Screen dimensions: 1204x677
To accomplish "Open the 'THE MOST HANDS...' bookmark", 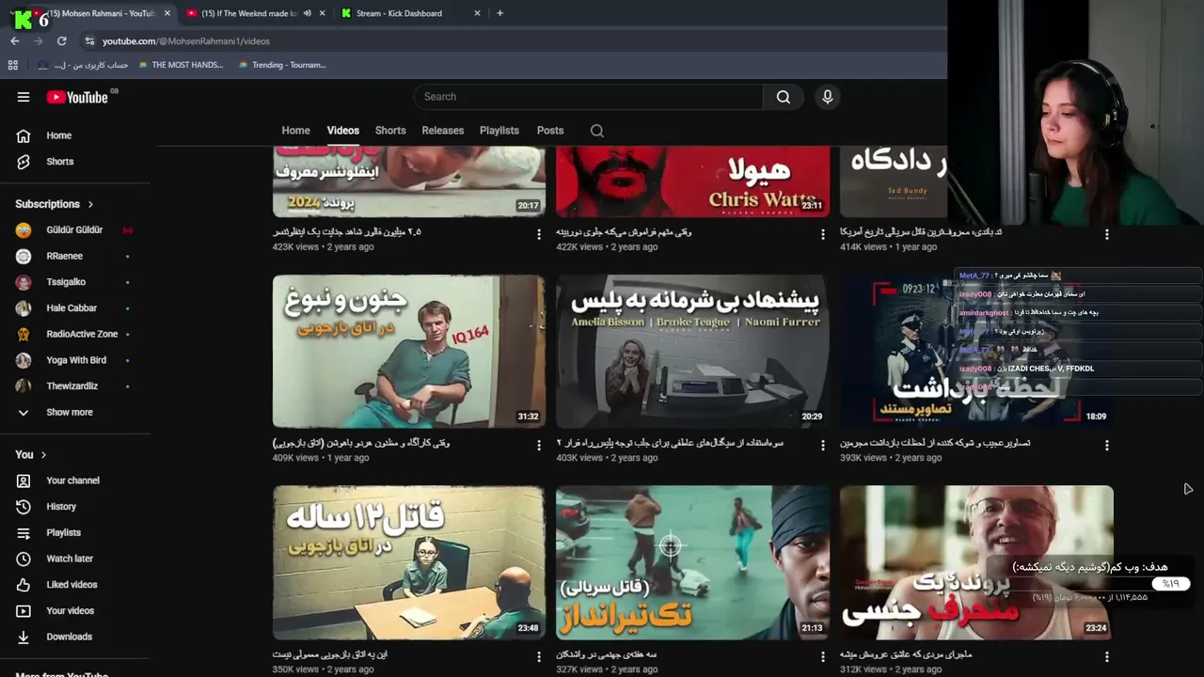I will pyautogui.click(x=181, y=65).
